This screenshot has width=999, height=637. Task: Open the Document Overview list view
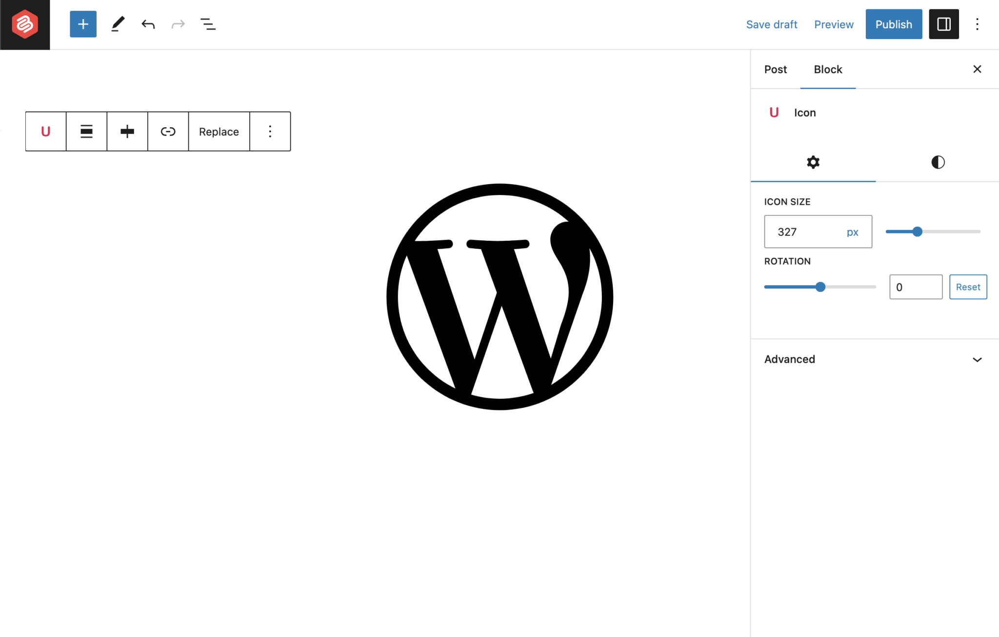click(208, 24)
